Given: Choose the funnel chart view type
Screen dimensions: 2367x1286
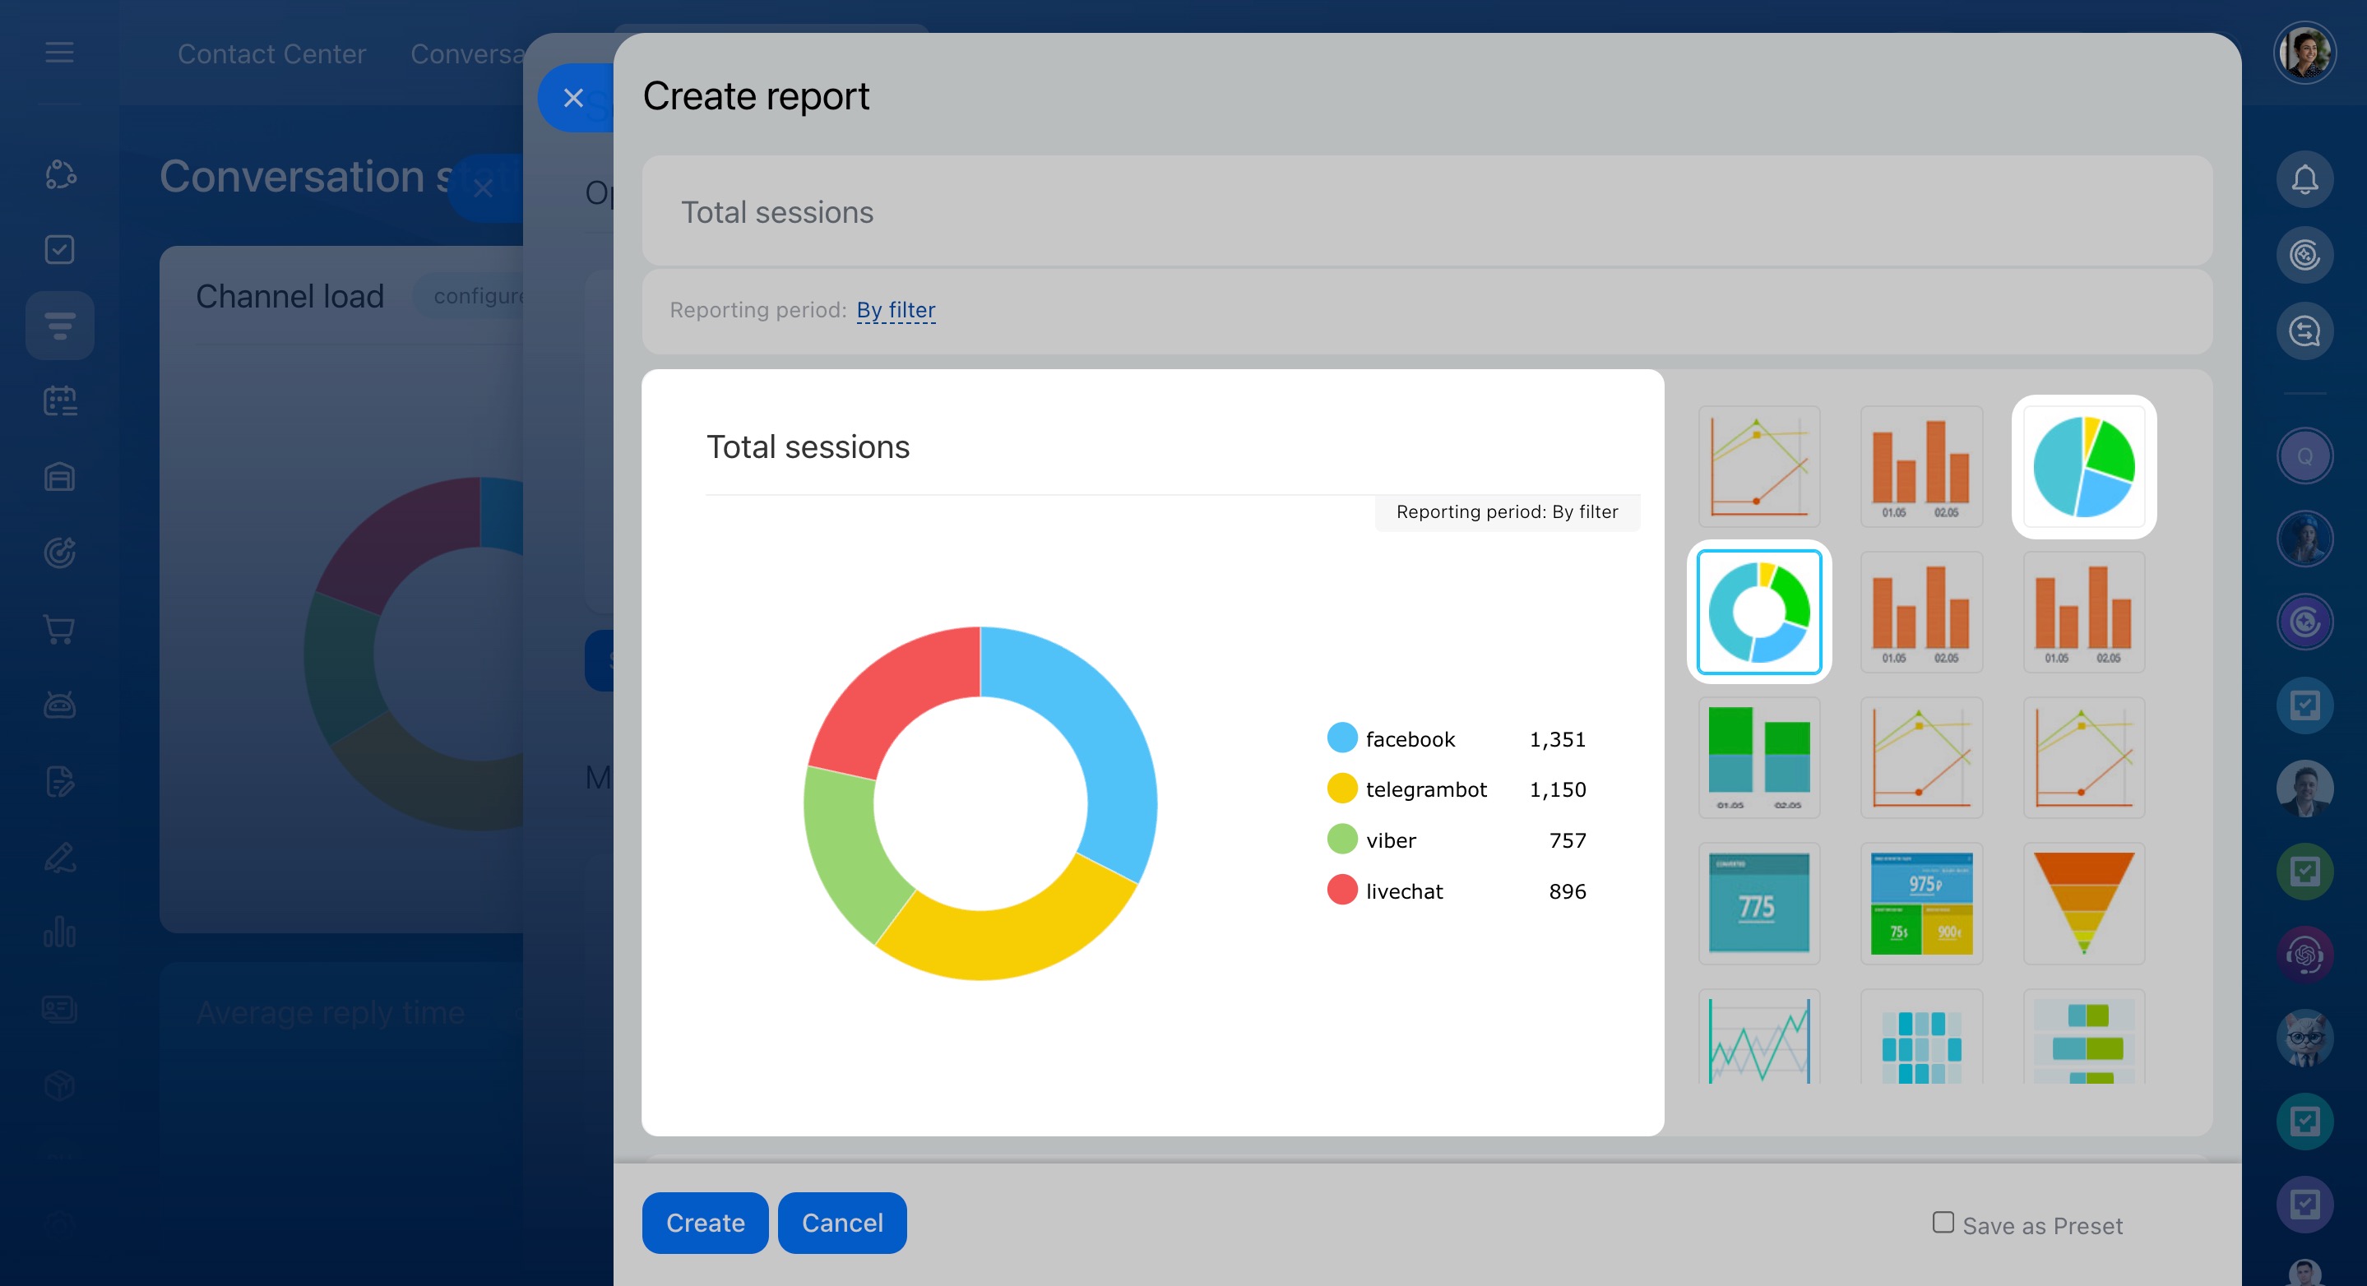Looking at the screenshot, I should [2083, 903].
